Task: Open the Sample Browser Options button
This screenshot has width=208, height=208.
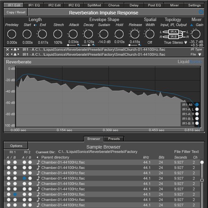Action: pyautogui.click(x=16, y=146)
